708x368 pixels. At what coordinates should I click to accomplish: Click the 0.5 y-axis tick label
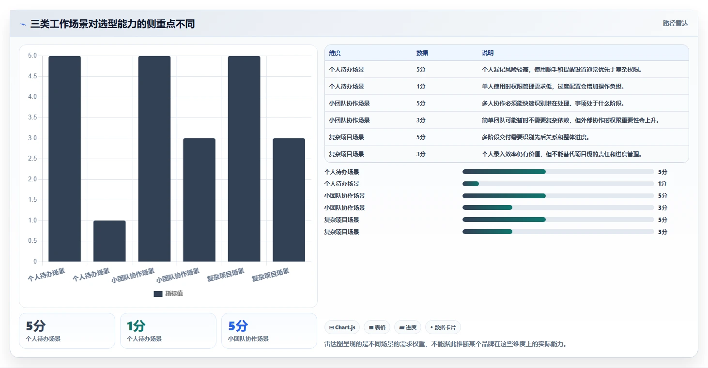pos(32,241)
